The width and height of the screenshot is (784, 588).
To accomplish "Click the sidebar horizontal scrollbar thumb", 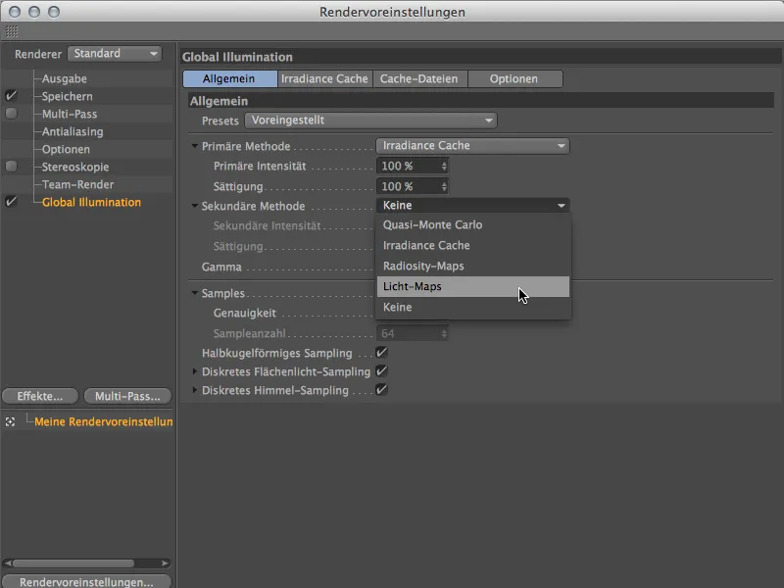I will [73, 563].
